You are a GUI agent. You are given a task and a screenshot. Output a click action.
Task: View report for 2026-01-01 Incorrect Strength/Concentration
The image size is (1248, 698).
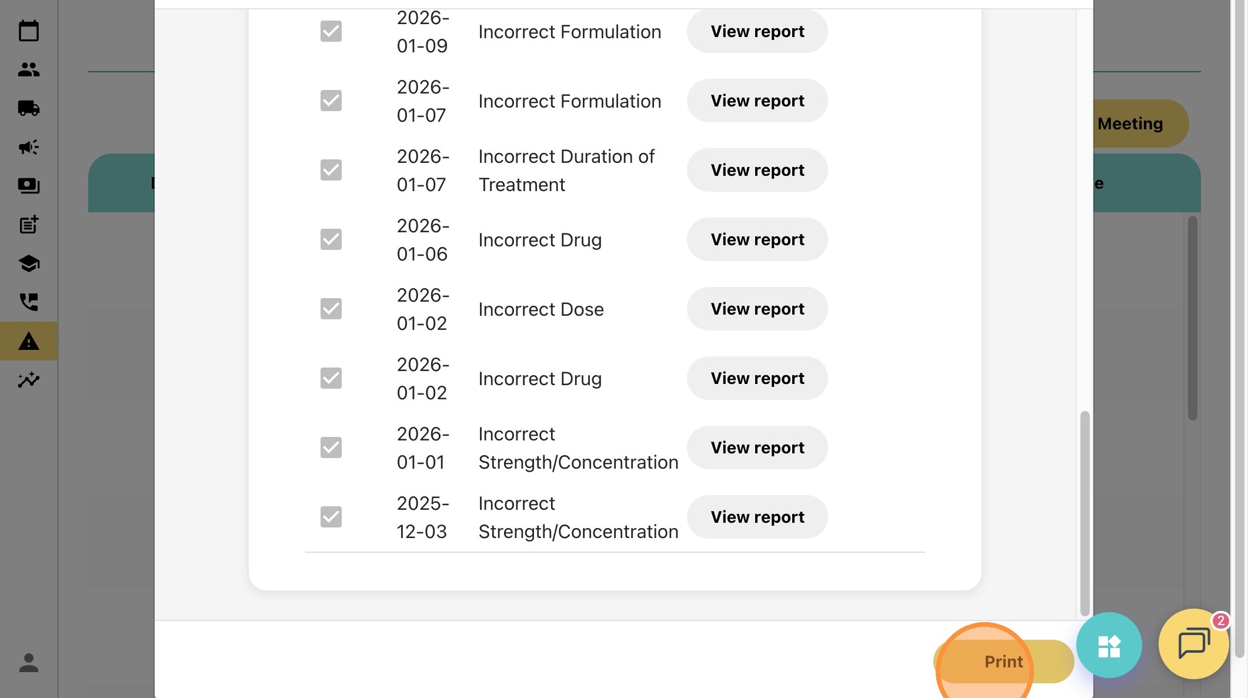[x=757, y=447]
